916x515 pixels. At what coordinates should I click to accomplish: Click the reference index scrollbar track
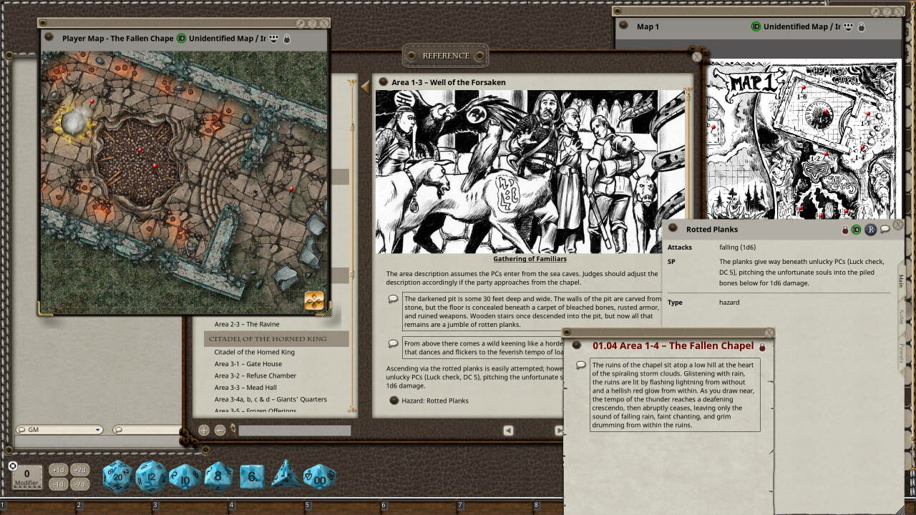[351, 250]
